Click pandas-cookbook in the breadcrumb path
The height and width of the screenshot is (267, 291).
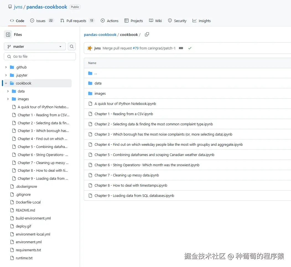coord(100,35)
